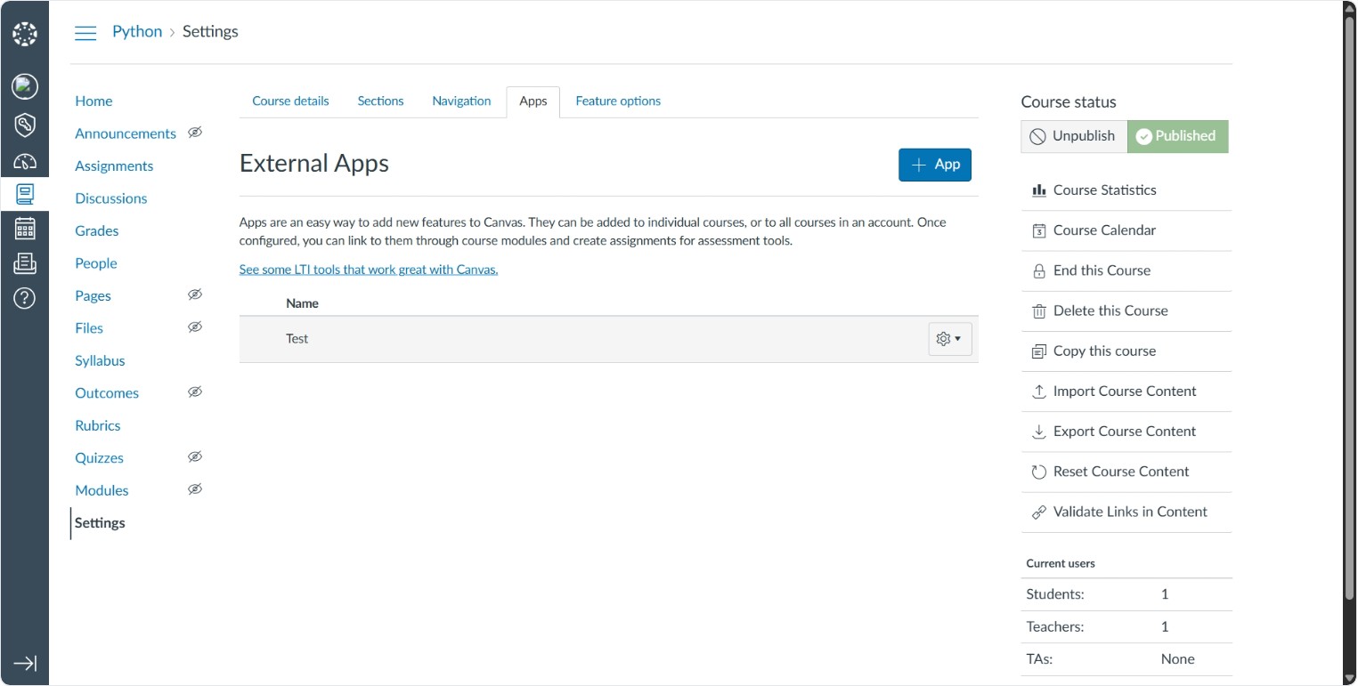Click the Copy this course icon
The width and height of the screenshot is (1358, 686).
[x=1038, y=351]
